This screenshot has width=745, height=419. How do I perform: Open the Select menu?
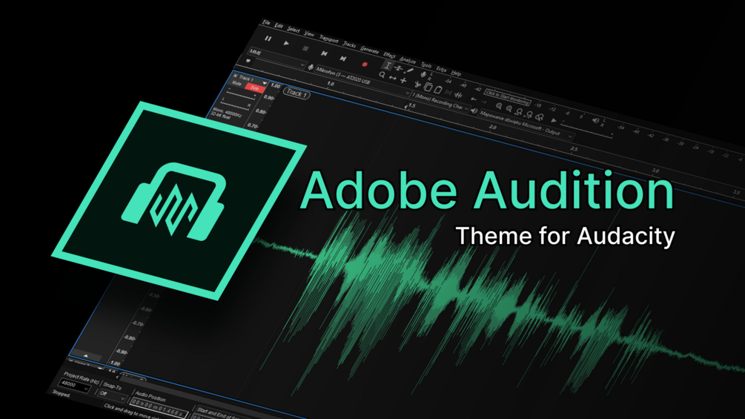tap(293, 30)
